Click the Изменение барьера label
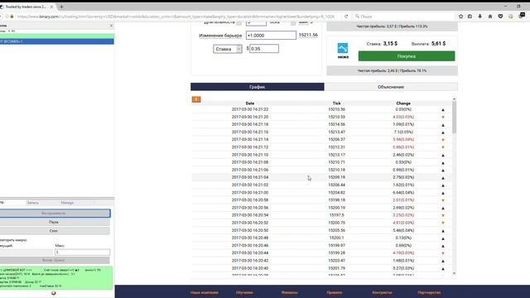 pyautogui.click(x=220, y=36)
